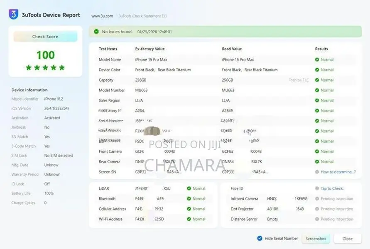The width and height of the screenshot is (370, 249).
Task: Toggle the Hide Serial Number checkbox
Action: click(x=260, y=238)
